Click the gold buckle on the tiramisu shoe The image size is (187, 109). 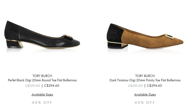(169, 36)
